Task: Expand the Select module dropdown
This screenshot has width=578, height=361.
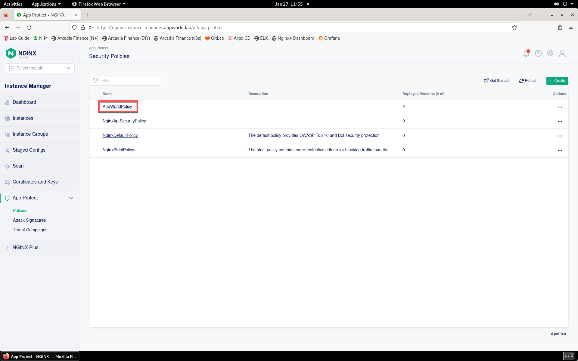Action: pos(40,68)
